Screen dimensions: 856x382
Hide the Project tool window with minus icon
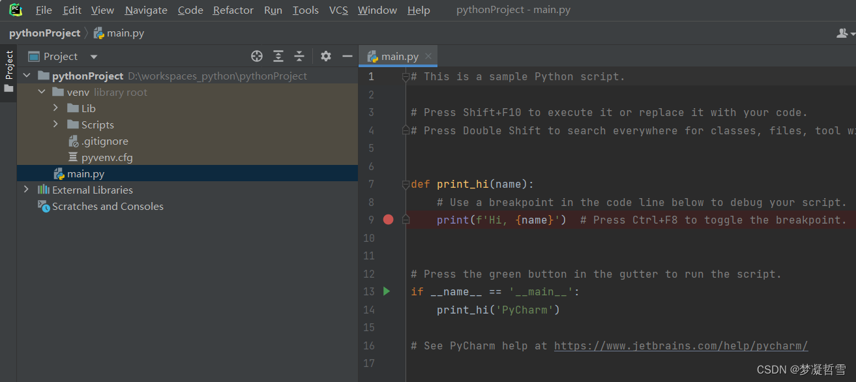(x=346, y=56)
